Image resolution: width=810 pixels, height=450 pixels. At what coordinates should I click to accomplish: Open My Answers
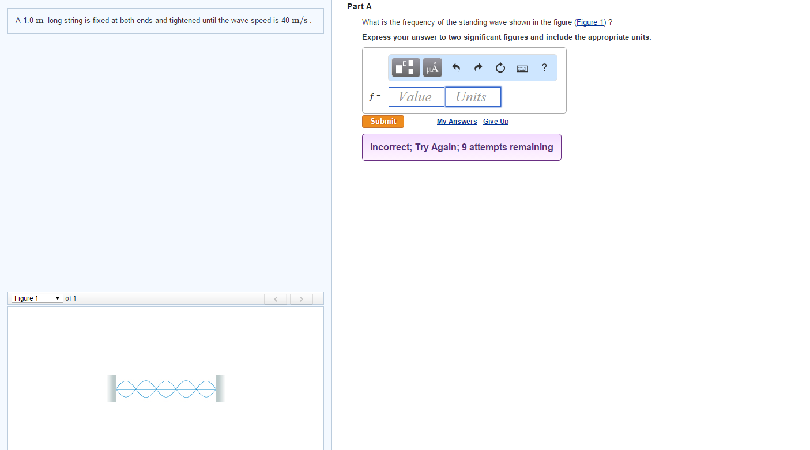point(457,121)
